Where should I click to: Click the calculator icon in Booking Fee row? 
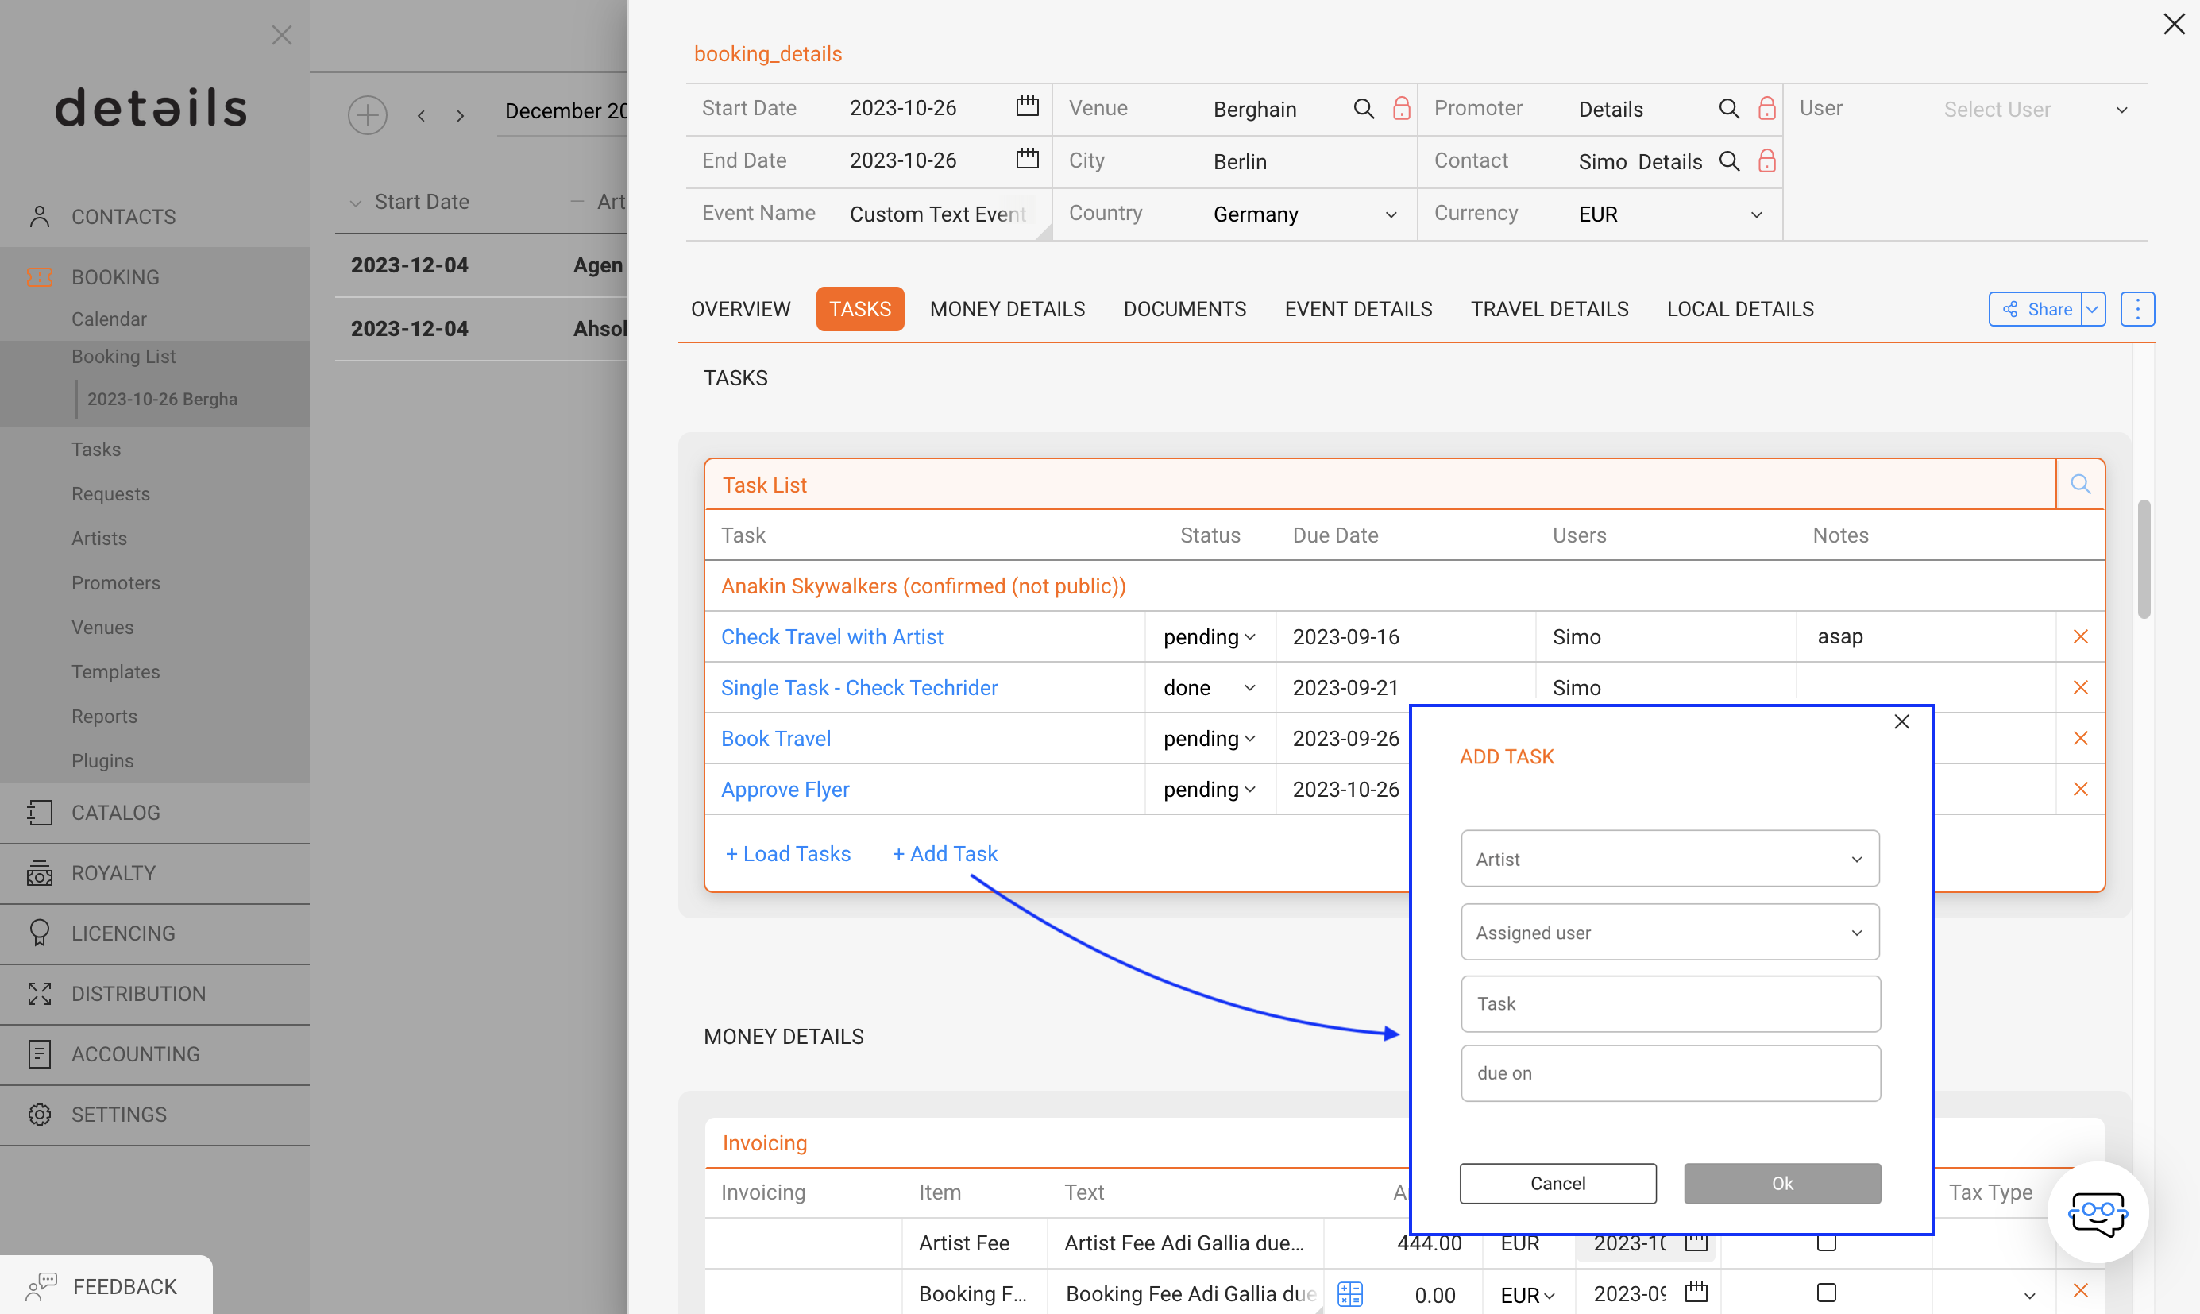pyautogui.click(x=1349, y=1293)
